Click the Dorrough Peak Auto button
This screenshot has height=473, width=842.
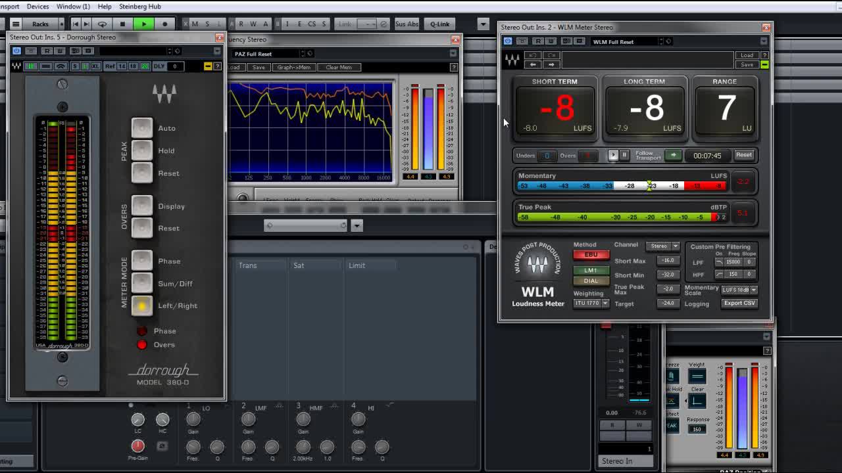[141, 128]
